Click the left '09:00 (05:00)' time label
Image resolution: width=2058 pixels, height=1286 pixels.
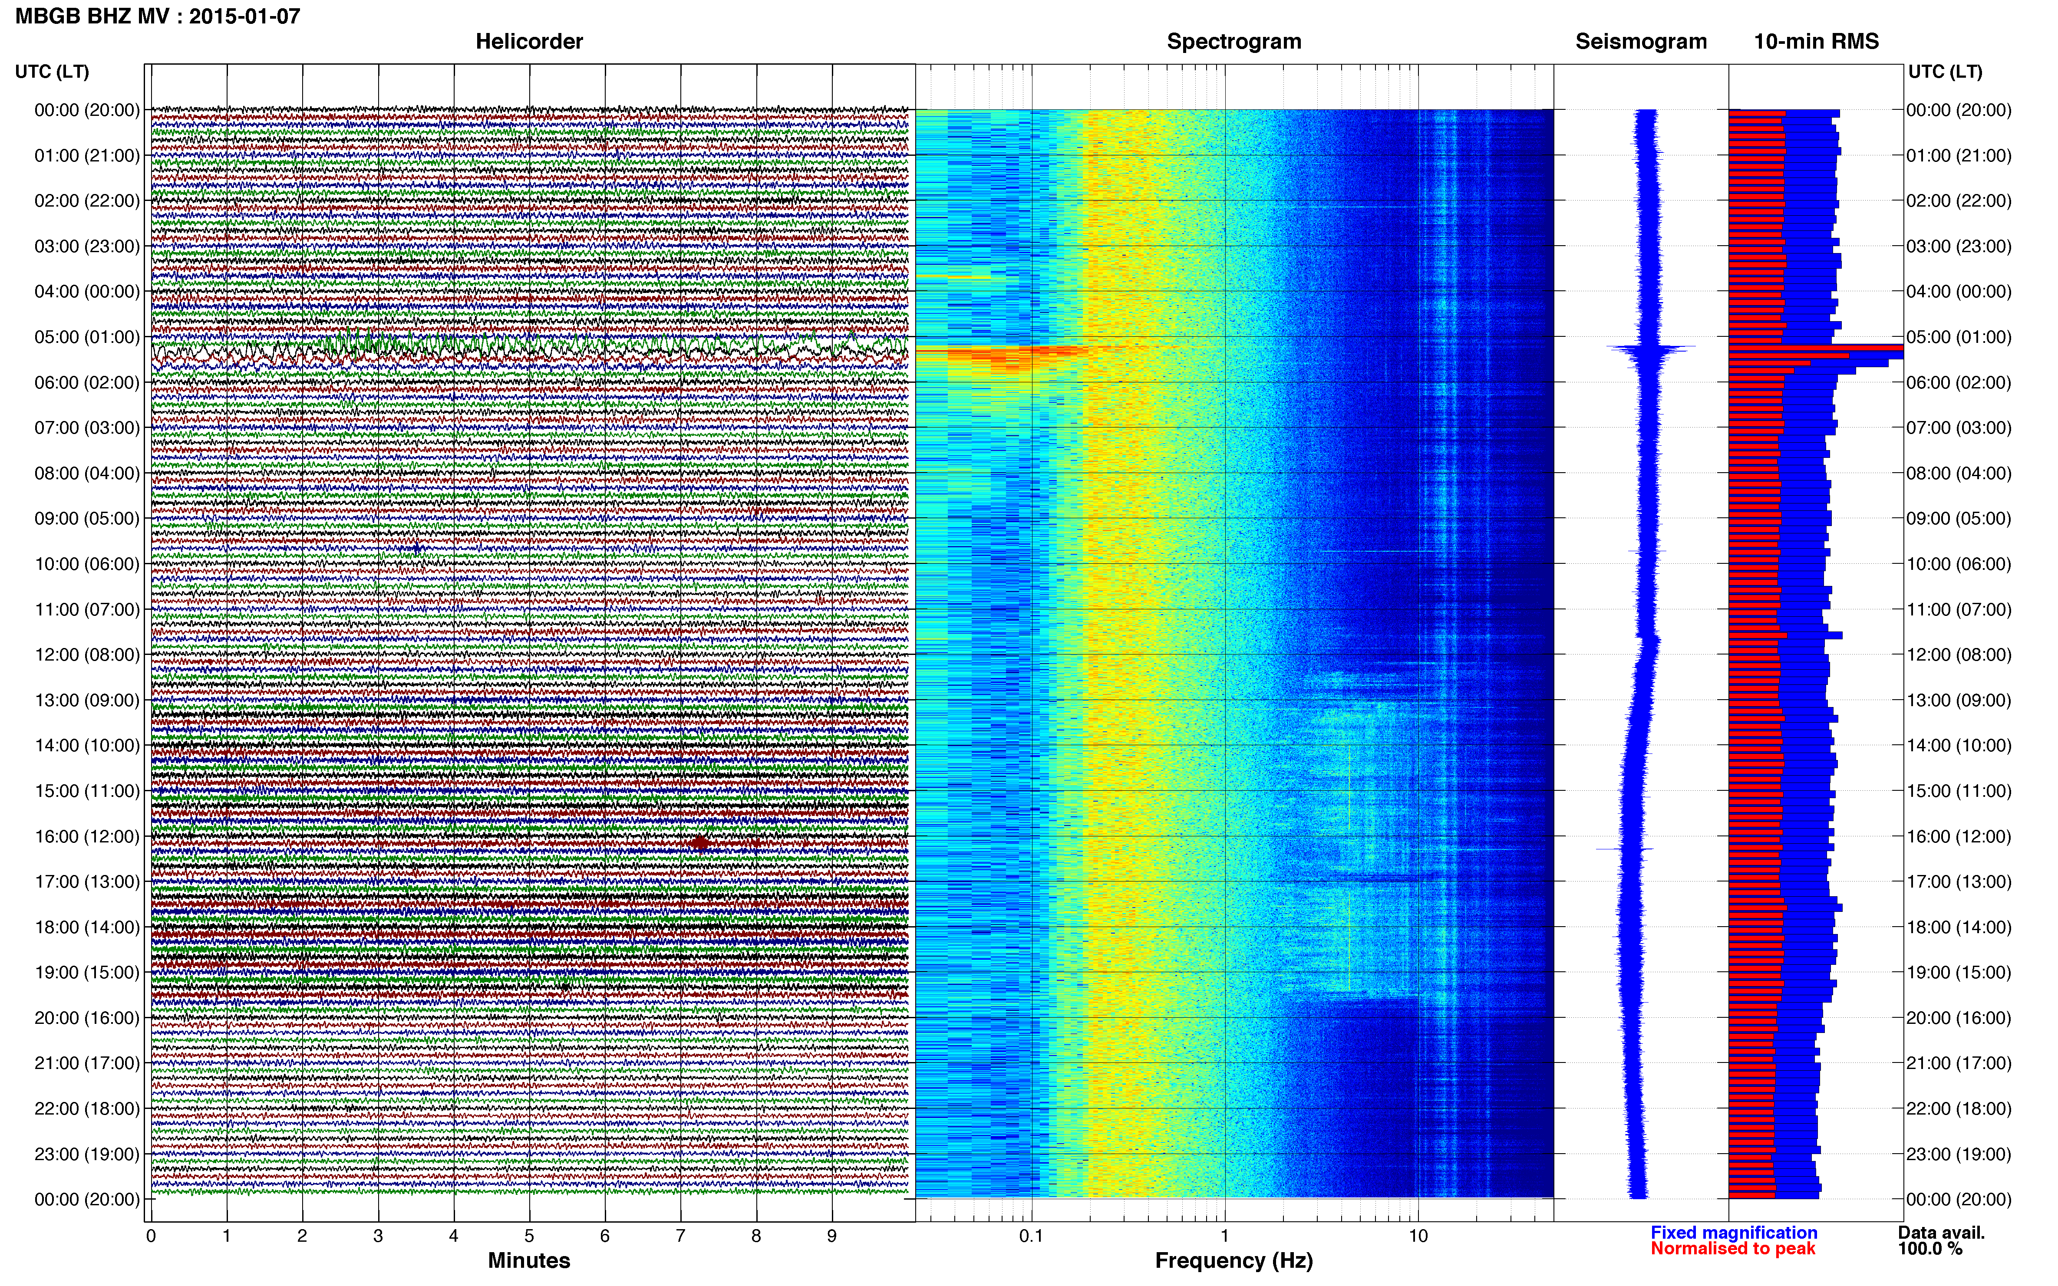click(x=87, y=519)
